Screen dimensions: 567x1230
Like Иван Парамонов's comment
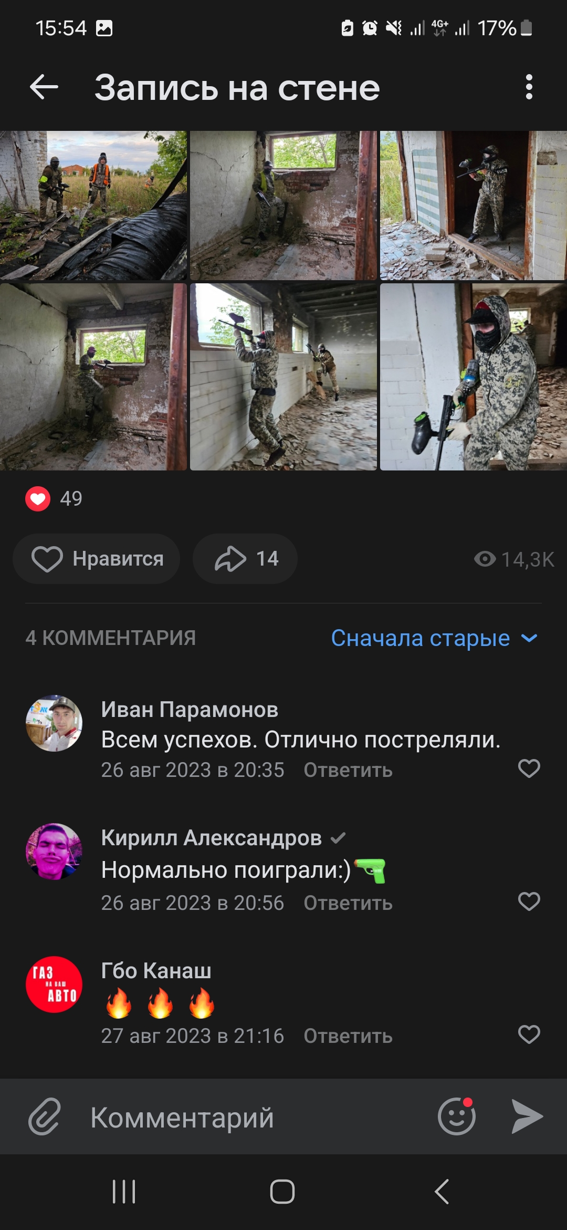[529, 768]
